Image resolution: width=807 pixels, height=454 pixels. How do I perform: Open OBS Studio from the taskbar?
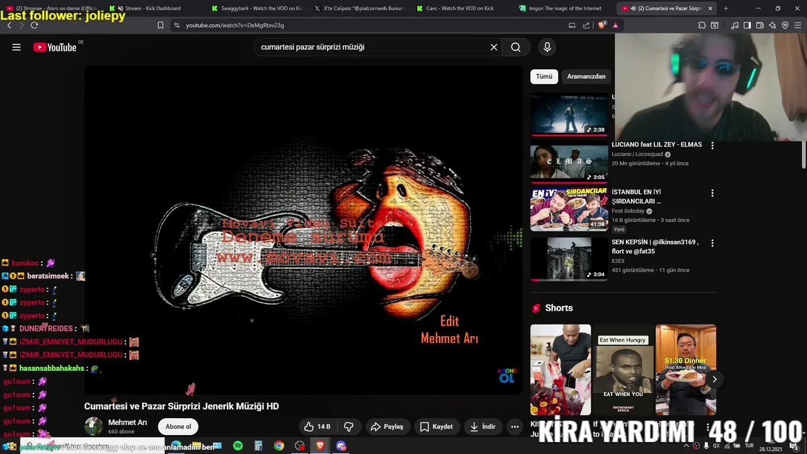point(299,446)
